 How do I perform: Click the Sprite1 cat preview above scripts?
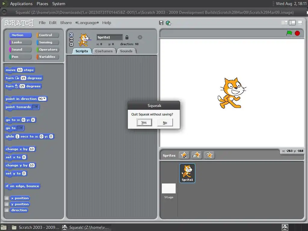coord(85,40)
